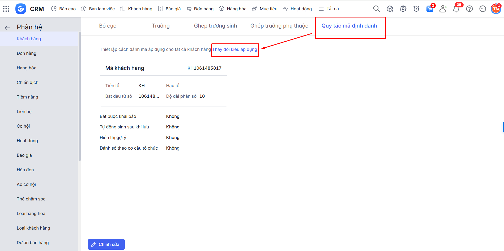Click the help question mark icon
The image size is (504, 251).
coord(469,9)
